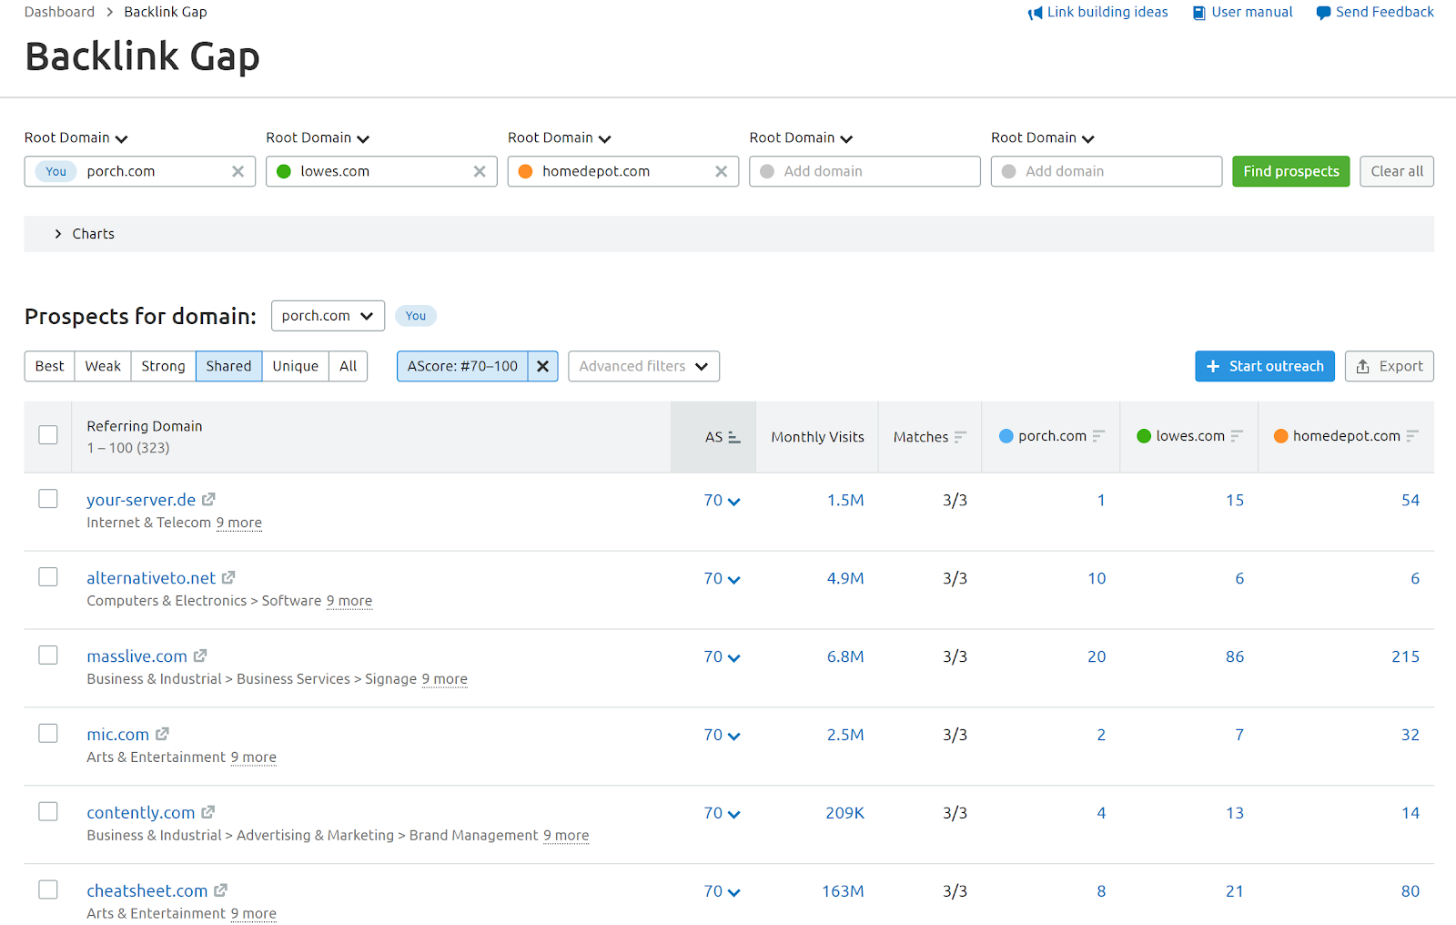
Task: Tick the checkbox for alternativeto.net
Action: (x=48, y=577)
